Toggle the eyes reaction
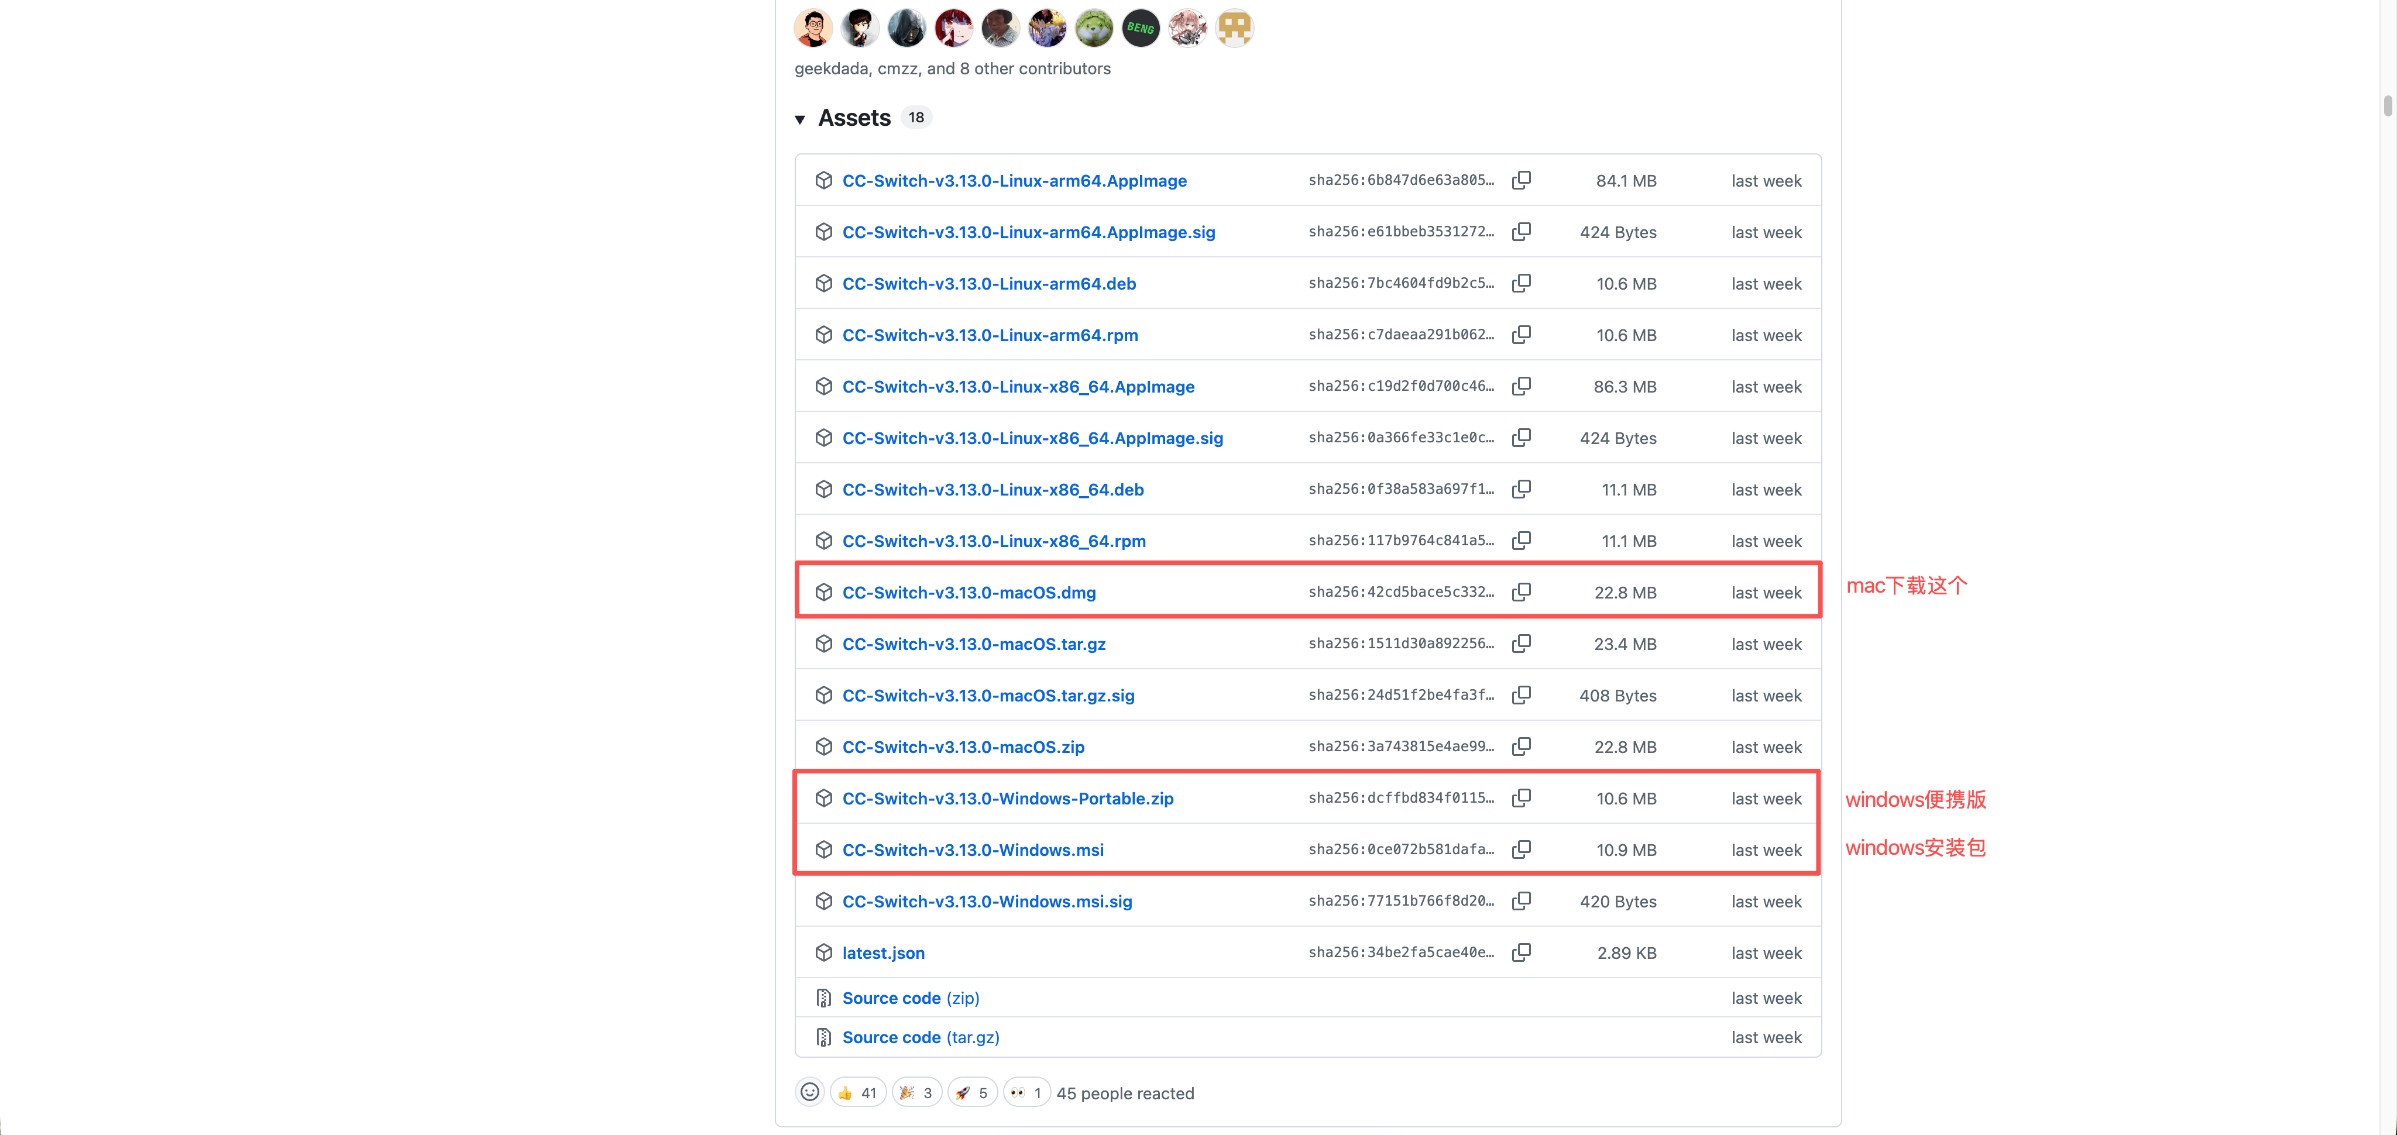Viewport: 2397px width, 1135px height. (1026, 1093)
